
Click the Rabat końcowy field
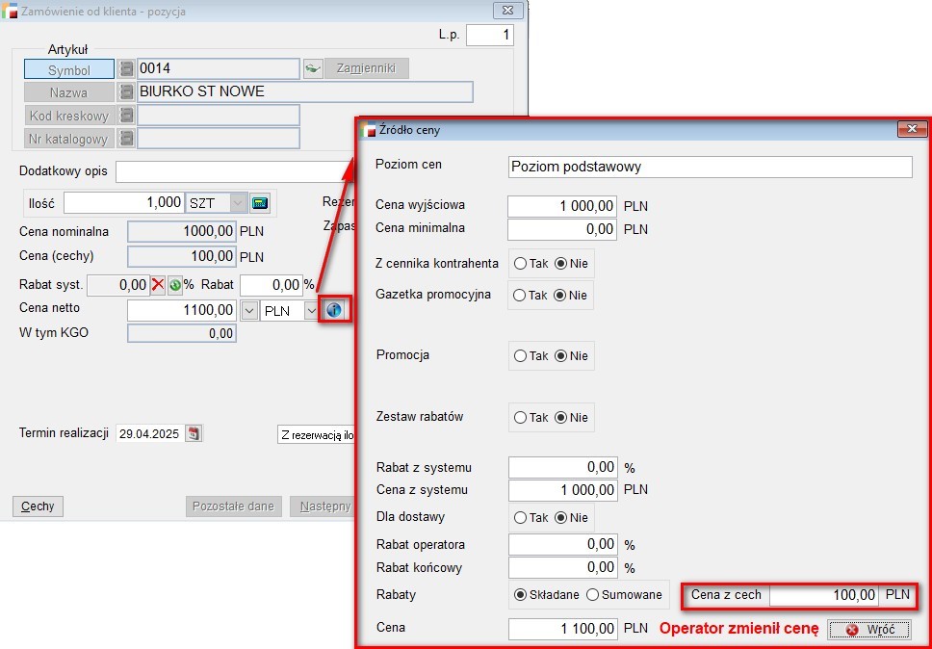pyautogui.click(x=563, y=567)
